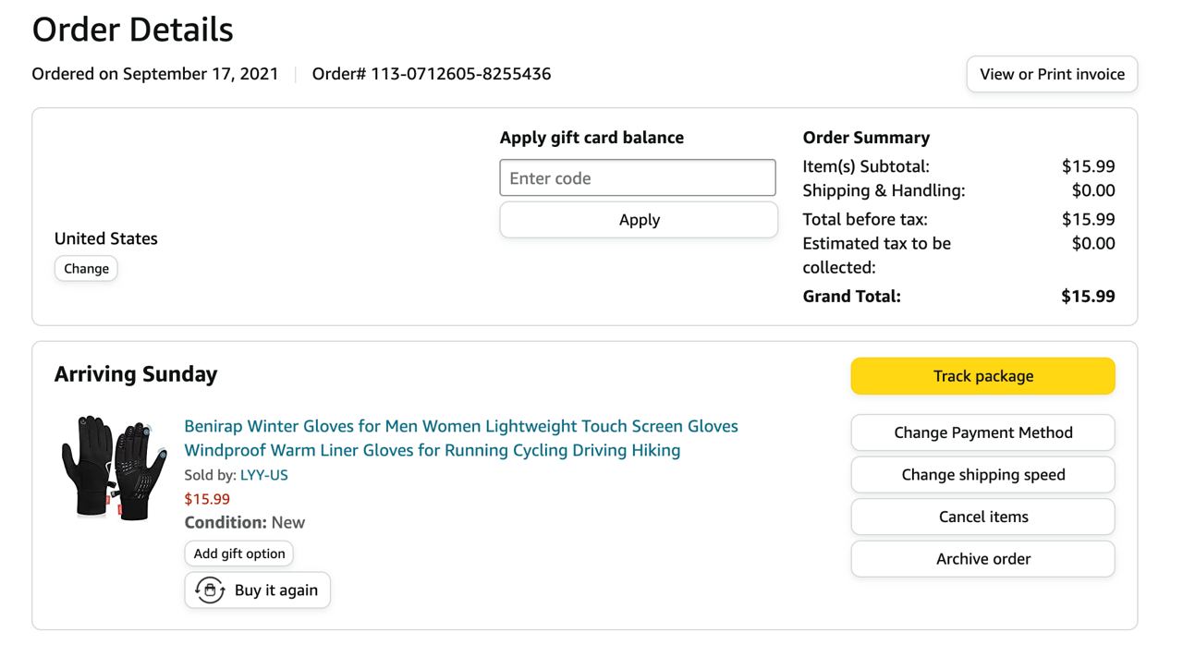The image size is (1183, 657).
Task: Hit the yellow Track package button
Action: click(982, 376)
